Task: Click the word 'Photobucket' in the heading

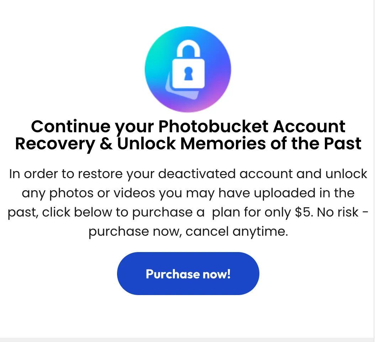Action: (x=213, y=126)
